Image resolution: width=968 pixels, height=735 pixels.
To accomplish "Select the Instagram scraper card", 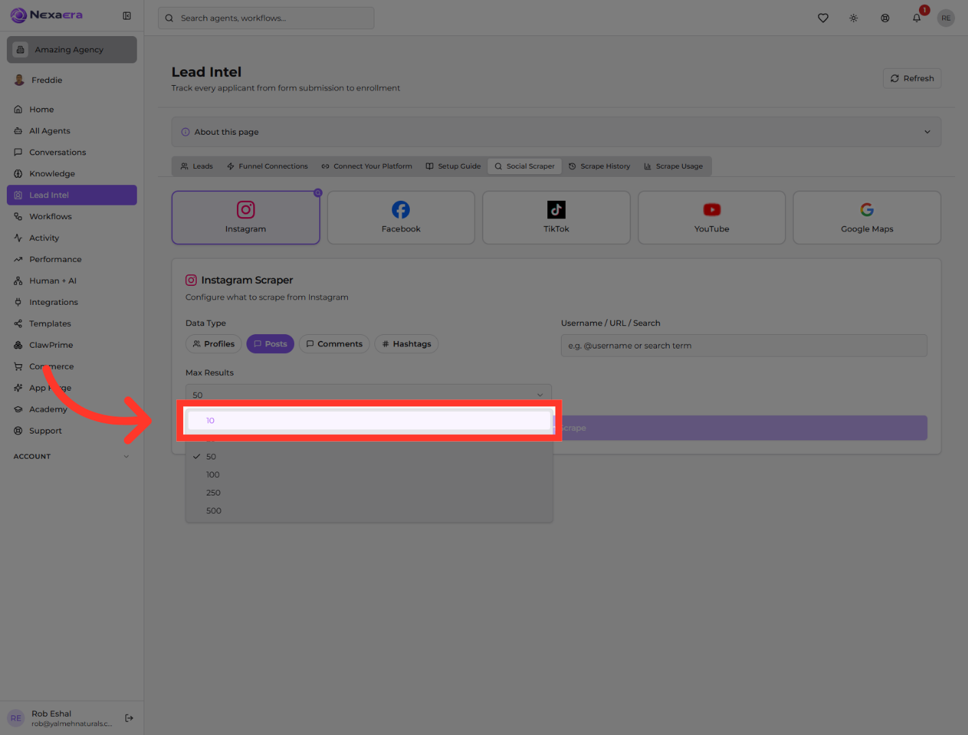I will 246,218.
